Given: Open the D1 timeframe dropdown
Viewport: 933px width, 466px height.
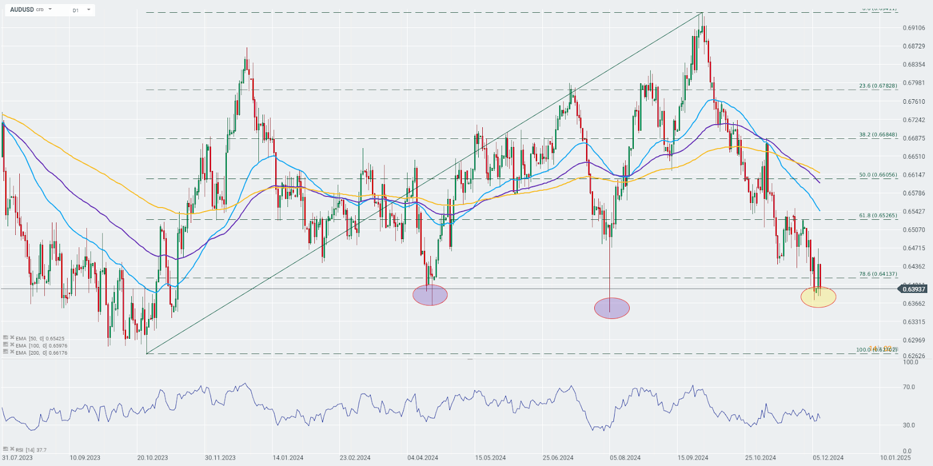Looking at the screenshot, I should [x=81, y=10].
